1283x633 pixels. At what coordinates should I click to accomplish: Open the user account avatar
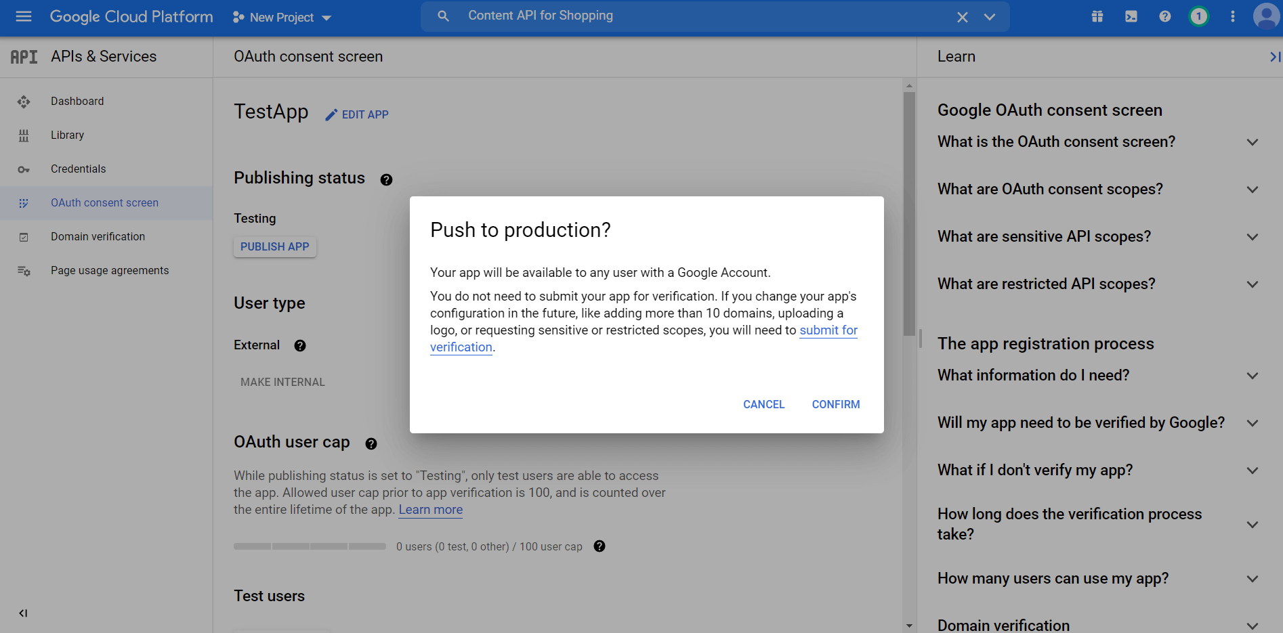pyautogui.click(x=1266, y=16)
